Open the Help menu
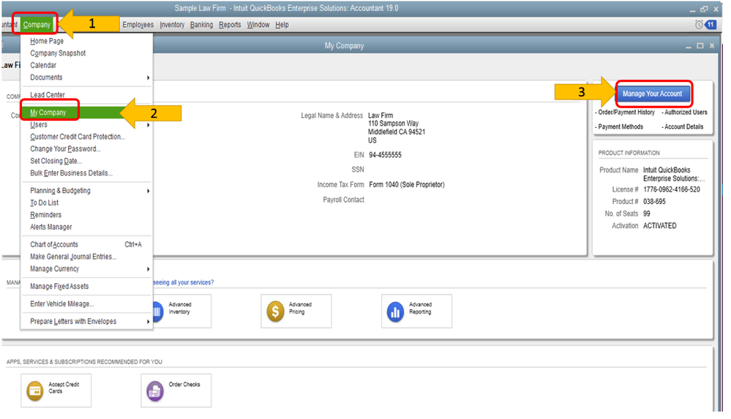 282,25
